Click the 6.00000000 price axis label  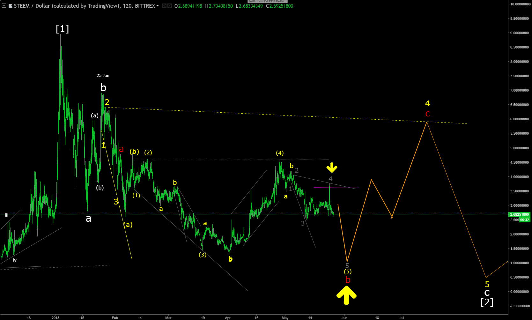click(x=520, y=119)
